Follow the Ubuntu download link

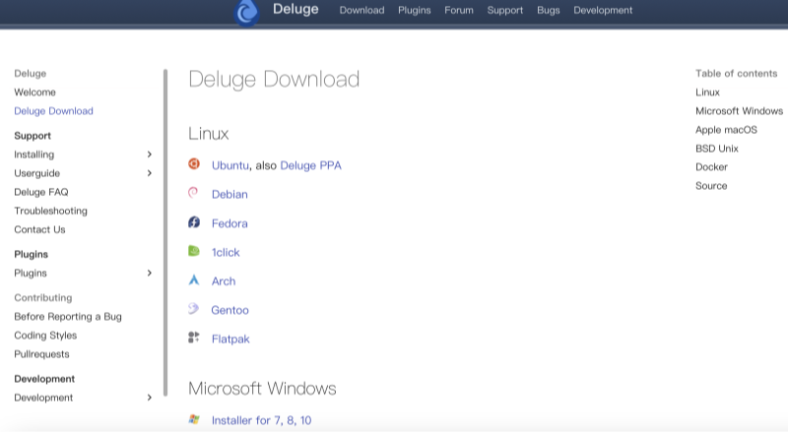coord(230,165)
